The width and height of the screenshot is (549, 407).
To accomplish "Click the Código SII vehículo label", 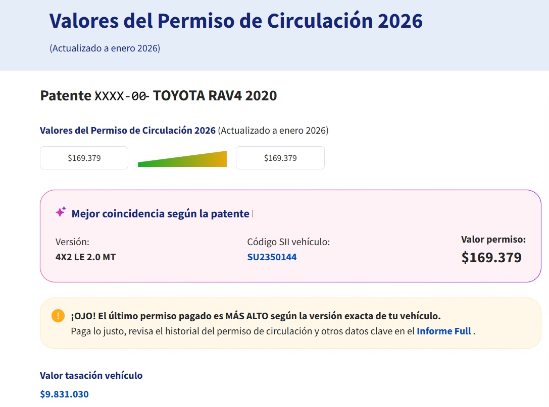I will click(x=288, y=242).
